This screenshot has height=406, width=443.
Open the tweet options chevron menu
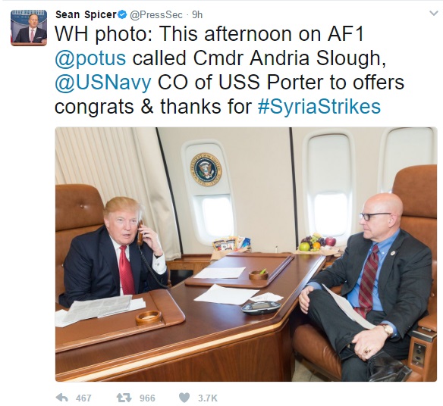(433, 14)
